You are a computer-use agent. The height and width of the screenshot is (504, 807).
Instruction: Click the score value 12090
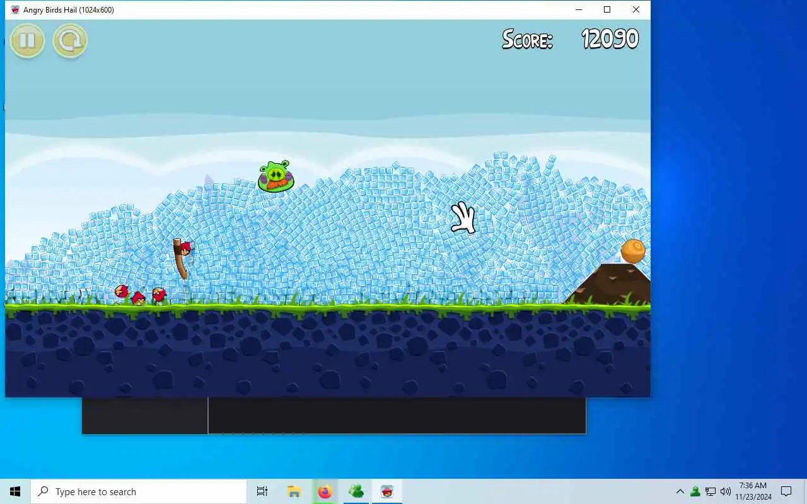610,39
